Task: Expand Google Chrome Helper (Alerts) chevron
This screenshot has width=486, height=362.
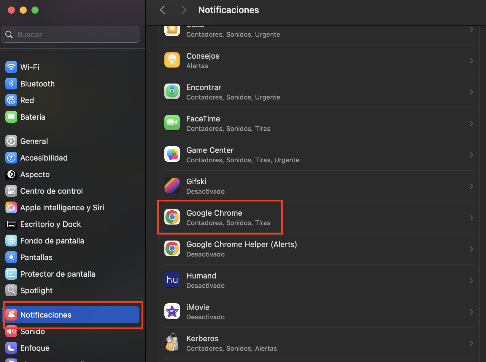Action: point(471,249)
